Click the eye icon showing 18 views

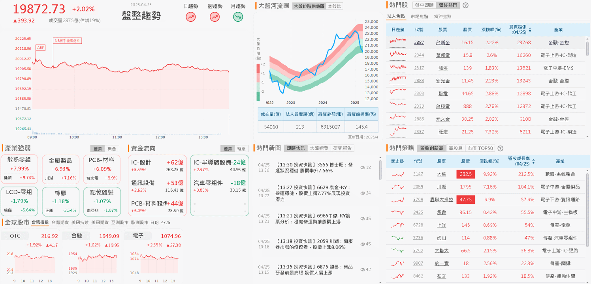363,168
